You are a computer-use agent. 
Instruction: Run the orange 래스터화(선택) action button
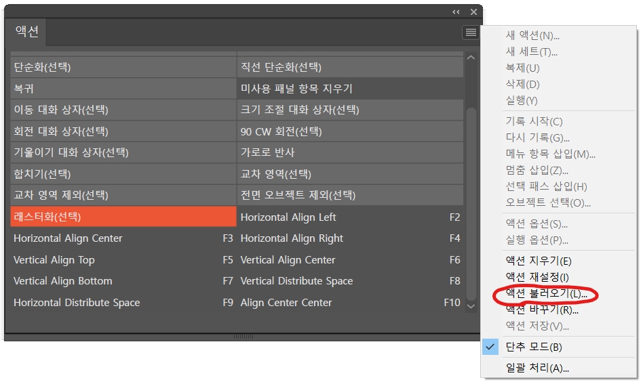[x=123, y=217]
